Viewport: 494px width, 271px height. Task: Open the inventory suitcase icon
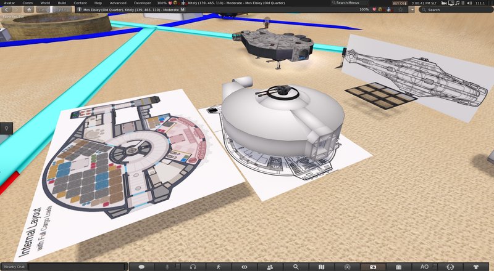(398, 267)
